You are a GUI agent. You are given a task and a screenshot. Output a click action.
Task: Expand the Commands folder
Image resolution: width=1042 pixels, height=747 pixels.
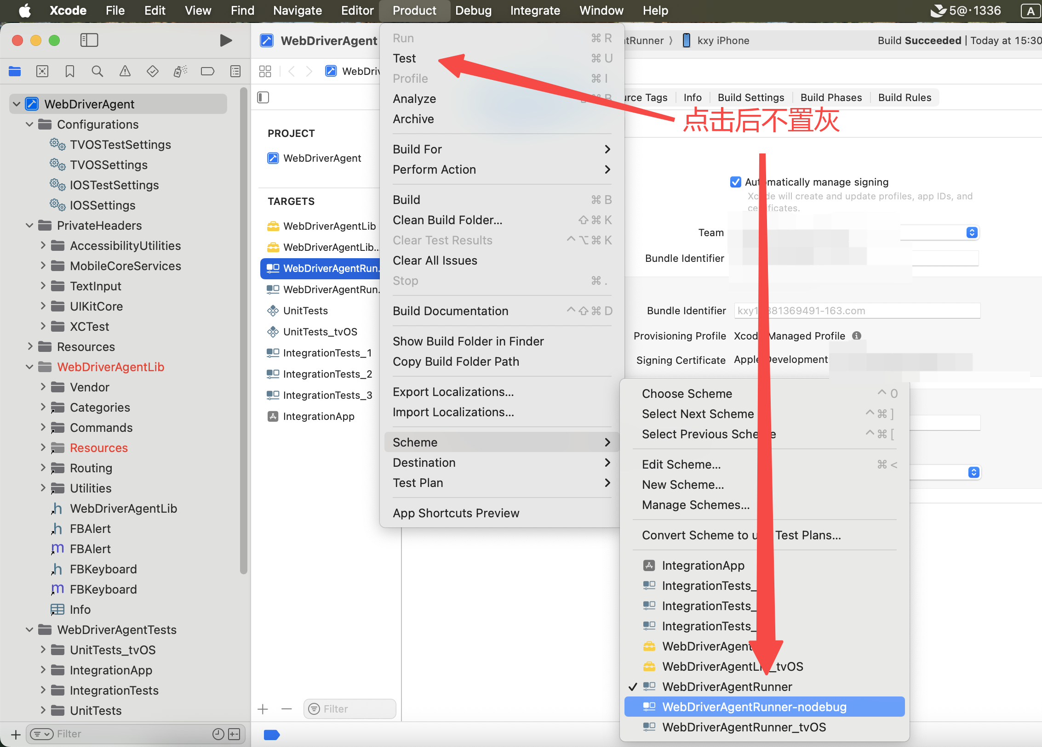coord(43,428)
